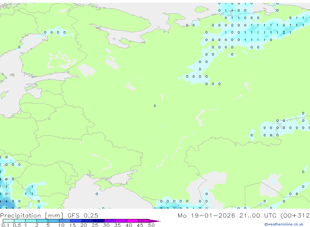
Task: Click the legend label '35'
Action: [x=117, y=225]
